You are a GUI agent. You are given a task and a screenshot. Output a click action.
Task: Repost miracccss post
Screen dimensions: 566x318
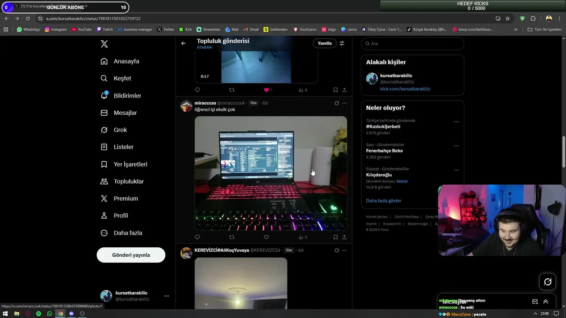(232, 237)
